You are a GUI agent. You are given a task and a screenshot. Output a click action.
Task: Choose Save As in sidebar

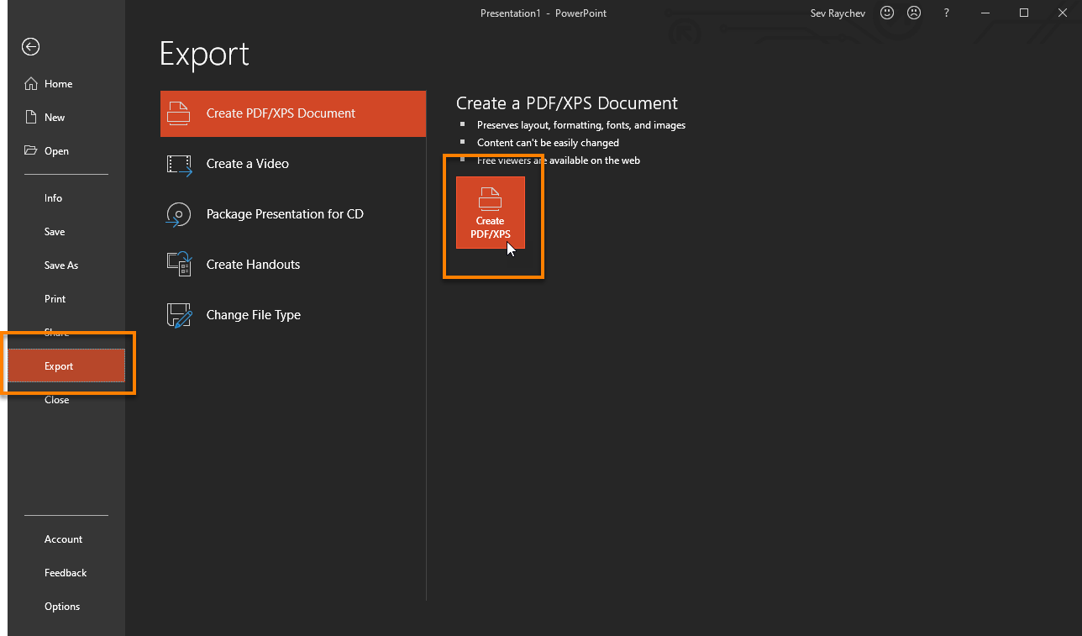pos(61,265)
